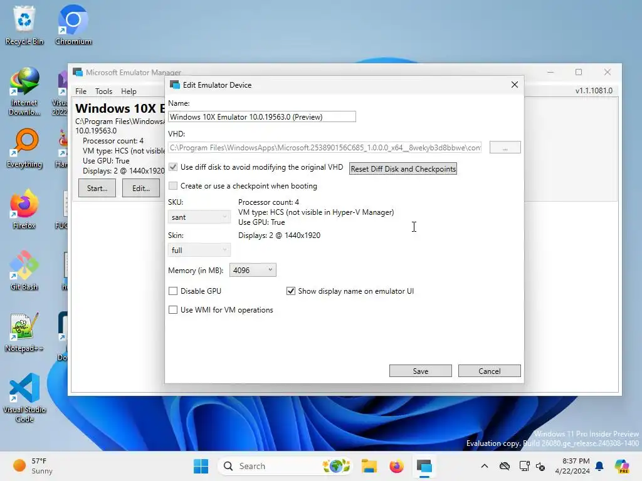Open the Firefox desktop shortcut
The width and height of the screenshot is (642, 481).
(x=24, y=209)
